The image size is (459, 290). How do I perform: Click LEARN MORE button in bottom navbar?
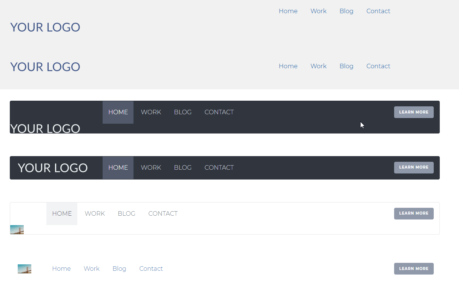tap(414, 269)
